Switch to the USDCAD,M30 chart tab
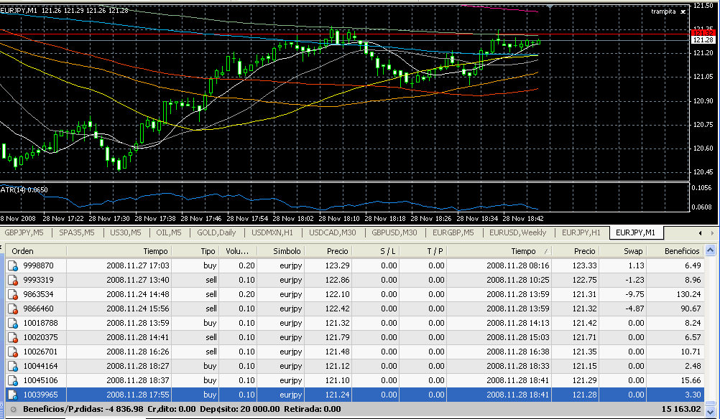Image resolution: width=720 pixels, height=419 pixels. coord(333,232)
